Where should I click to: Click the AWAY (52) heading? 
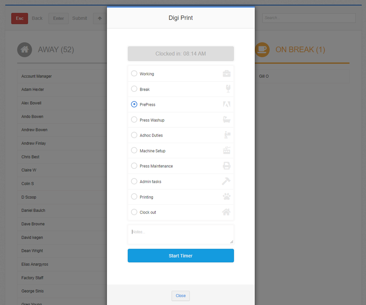(x=56, y=49)
